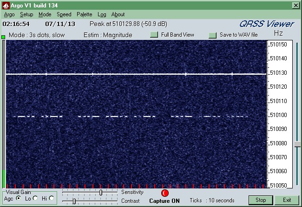This screenshot has height=207, width=302.
Task: Select Lo visual gain option
Action: (x=35, y=198)
